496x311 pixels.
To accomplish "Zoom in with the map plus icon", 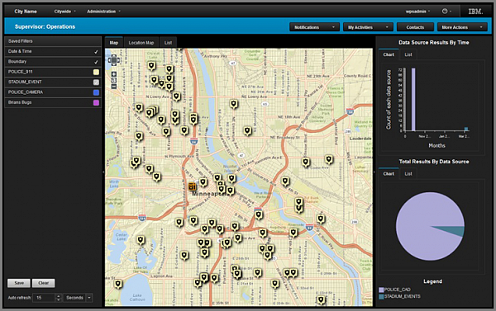I will (114, 74).
